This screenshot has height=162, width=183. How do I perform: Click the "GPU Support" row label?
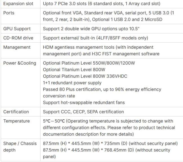coord(17,29)
